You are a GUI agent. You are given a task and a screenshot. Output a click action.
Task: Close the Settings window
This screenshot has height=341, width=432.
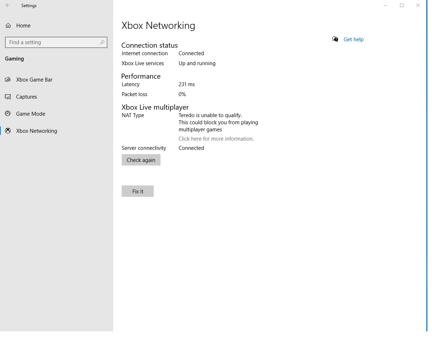[418, 5]
